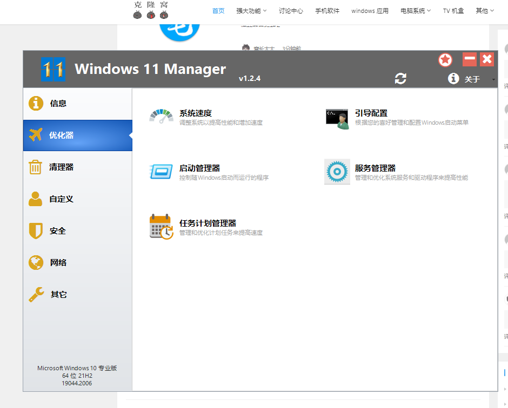Screen dimensions: 508x408
Task: Click the 首页 link in website navigation
Action: pos(218,11)
